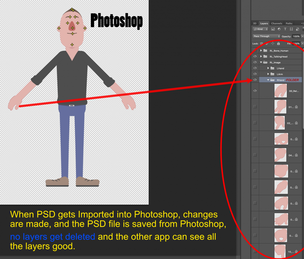Screen dimensions: 304x259
Task: Click the RL_Bone_Human folder icon
Action: [x=265, y=50]
